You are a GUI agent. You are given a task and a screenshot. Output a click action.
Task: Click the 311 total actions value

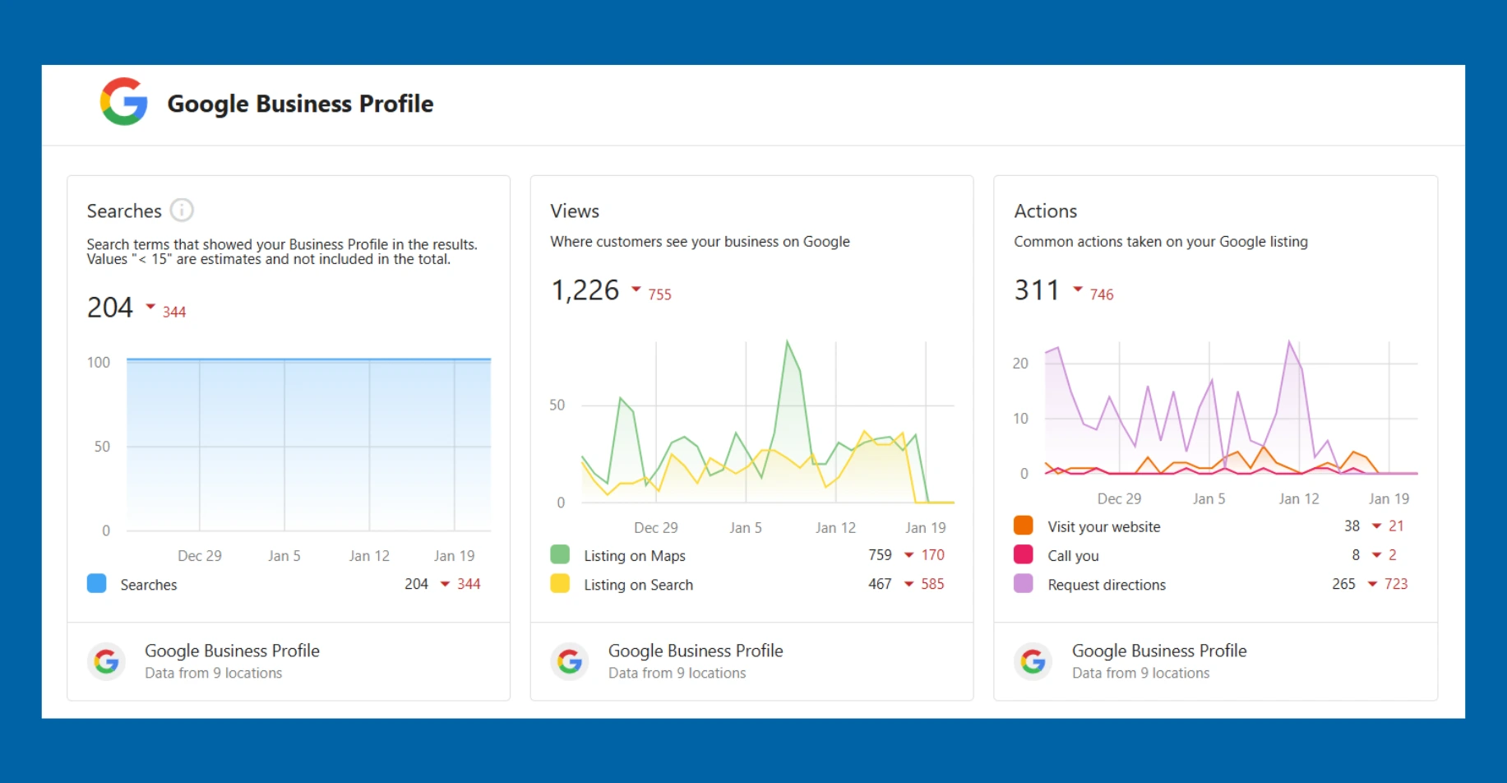(x=1037, y=290)
